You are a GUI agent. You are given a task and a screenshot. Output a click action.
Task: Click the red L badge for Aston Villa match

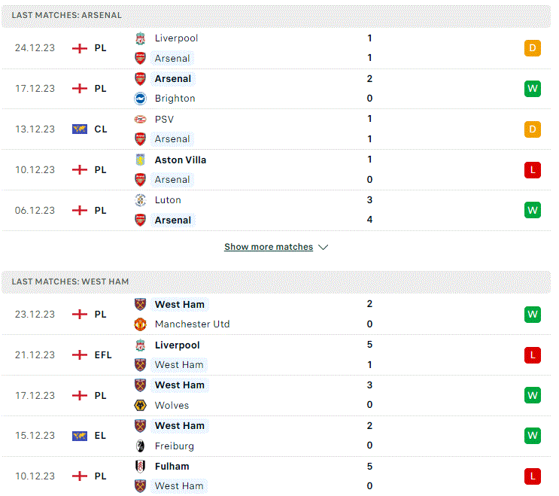[533, 170]
